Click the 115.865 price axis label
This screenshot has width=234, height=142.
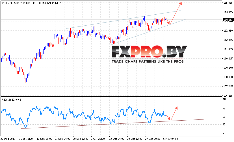click(228, 3)
